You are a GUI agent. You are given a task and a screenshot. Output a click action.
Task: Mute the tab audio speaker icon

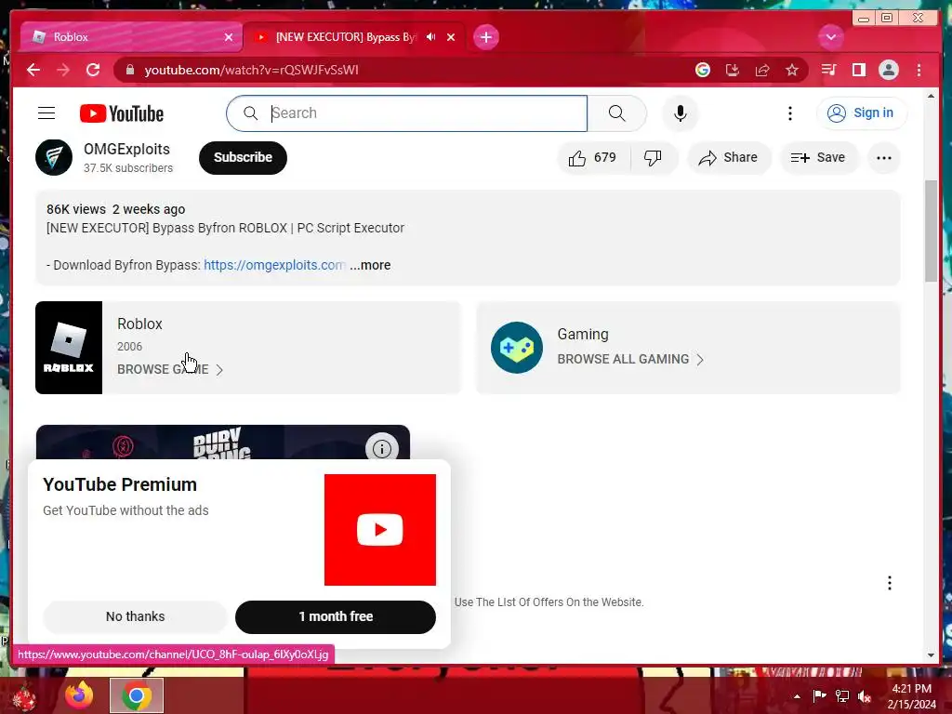tap(431, 37)
